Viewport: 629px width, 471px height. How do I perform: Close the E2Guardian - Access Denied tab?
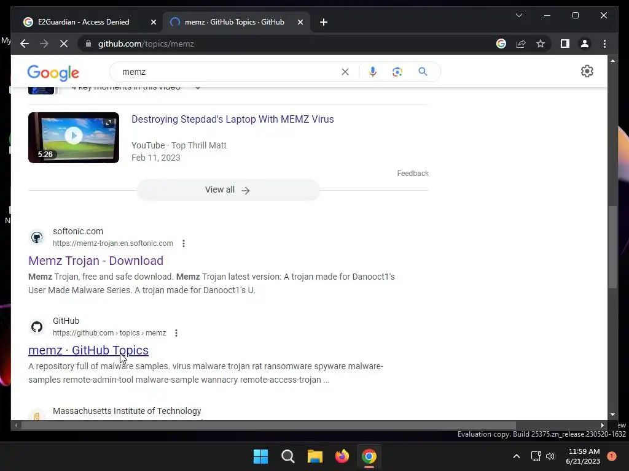click(x=153, y=22)
